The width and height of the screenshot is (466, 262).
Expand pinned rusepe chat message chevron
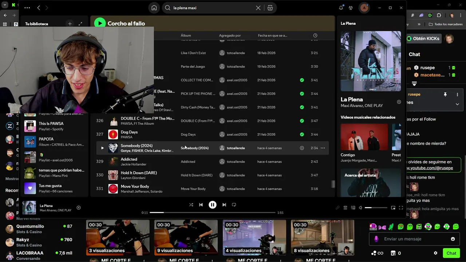[x=457, y=104]
